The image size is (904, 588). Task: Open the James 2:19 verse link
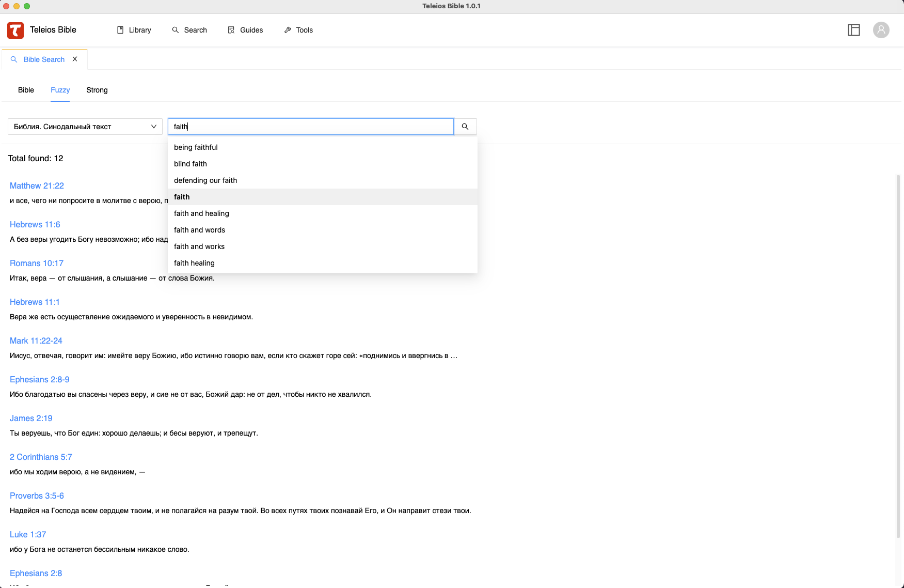31,418
